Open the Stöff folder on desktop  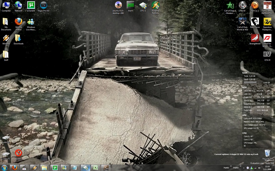pyautogui.click(x=6, y=56)
